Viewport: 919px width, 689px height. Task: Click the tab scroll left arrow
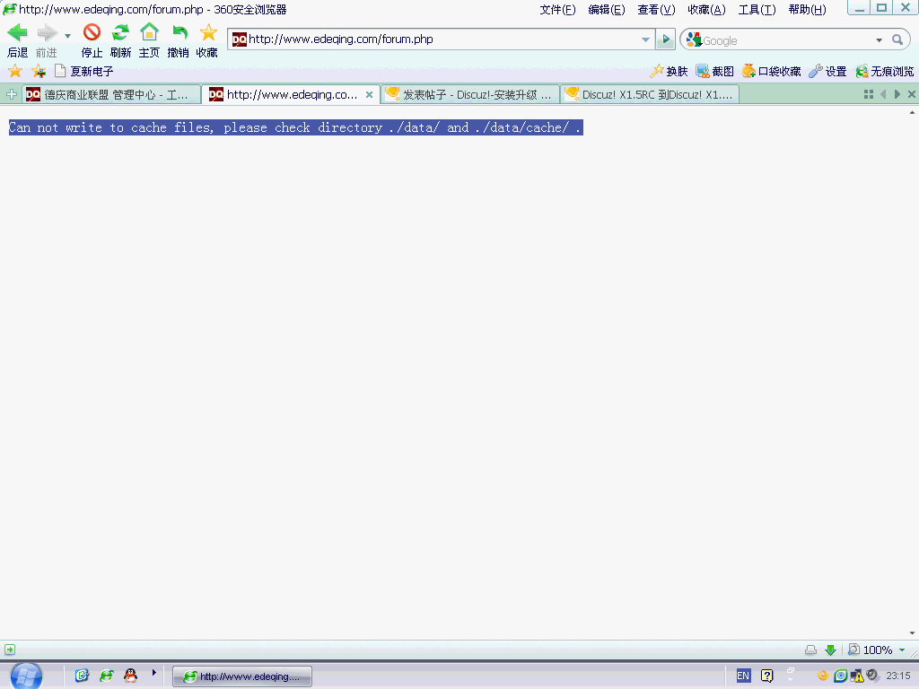[x=883, y=94]
